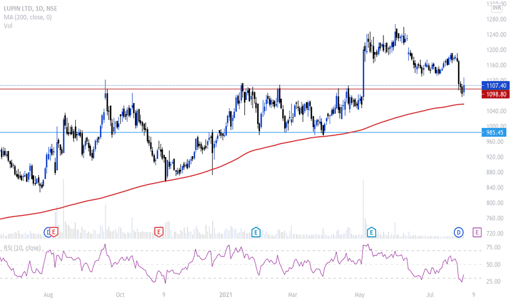Click the 75.00 RSI axis value
The image size is (512, 302).
click(x=493, y=248)
